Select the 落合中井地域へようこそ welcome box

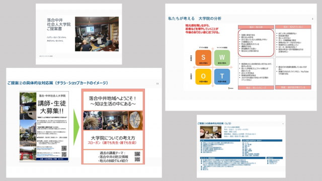pos(113,101)
